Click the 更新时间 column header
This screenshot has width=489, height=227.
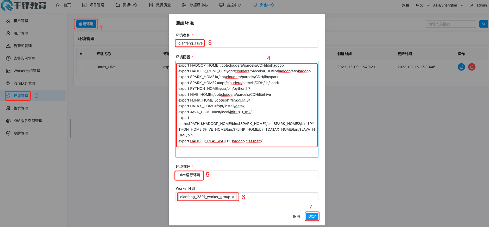(404, 54)
